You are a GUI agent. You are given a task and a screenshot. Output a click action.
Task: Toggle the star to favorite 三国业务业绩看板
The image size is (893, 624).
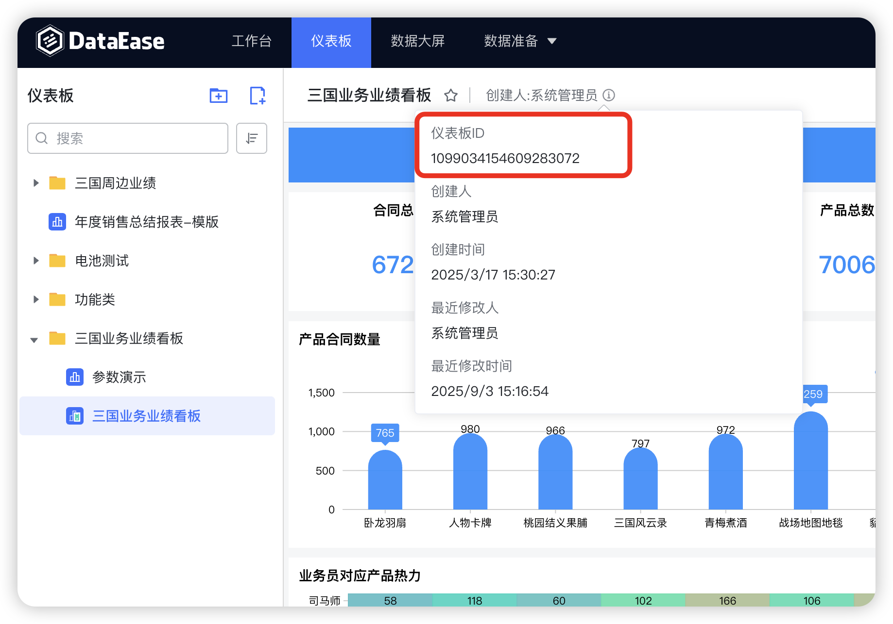(451, 95)
